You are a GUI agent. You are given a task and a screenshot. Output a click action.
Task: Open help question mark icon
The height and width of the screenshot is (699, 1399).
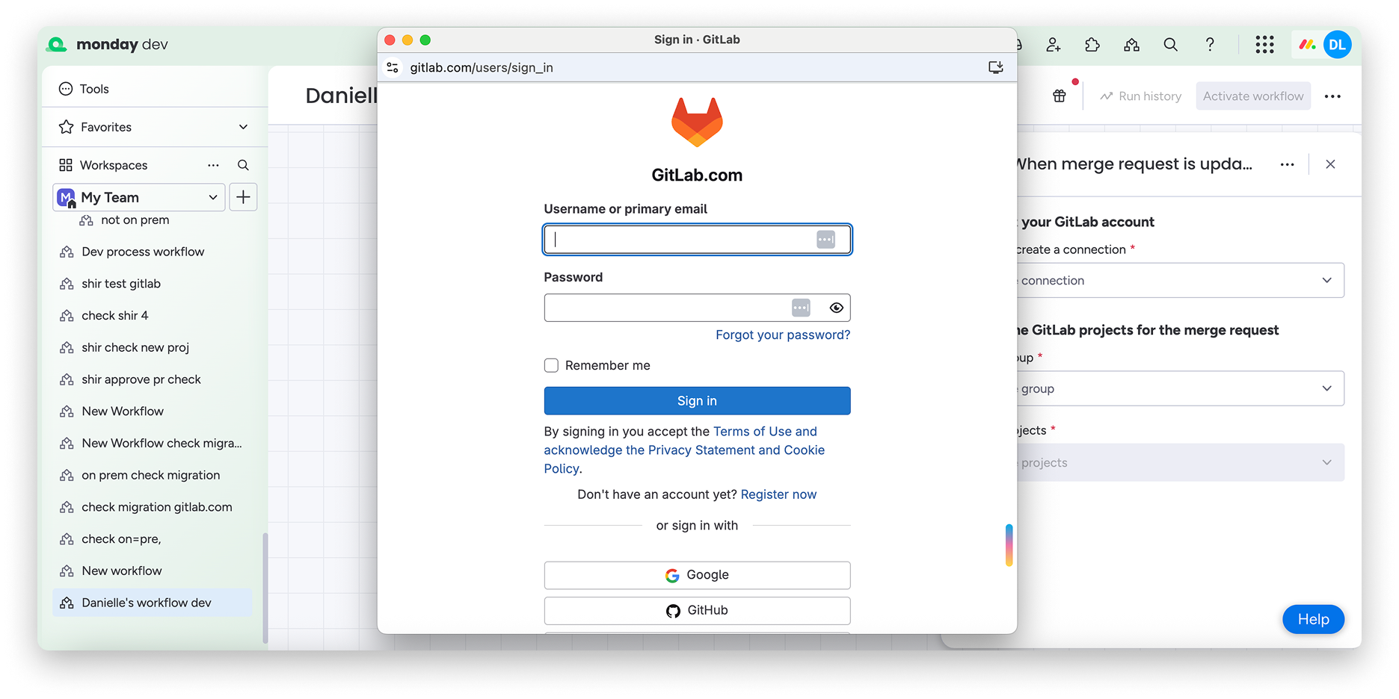pos(1209,45)
